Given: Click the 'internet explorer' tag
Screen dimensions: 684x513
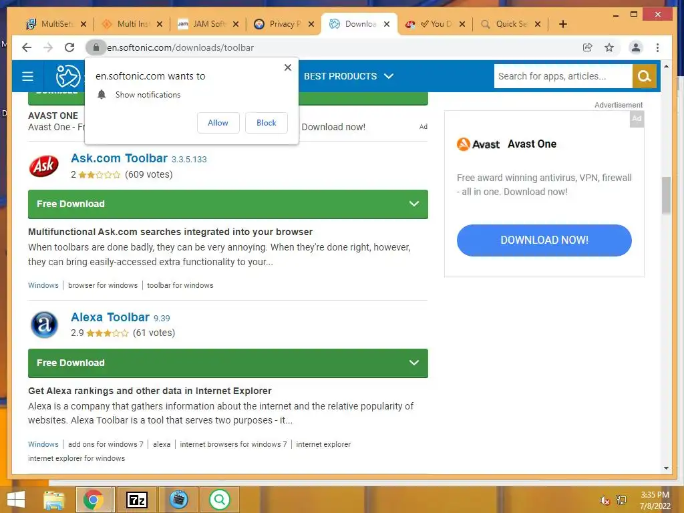Looking at the screenshot, I should [x=323, y=444].
